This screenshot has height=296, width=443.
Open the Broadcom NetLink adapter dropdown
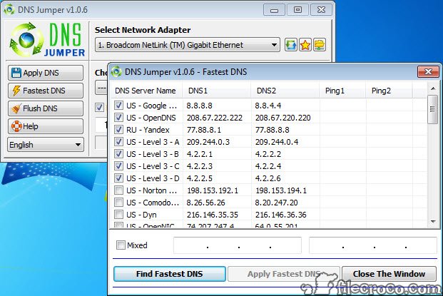pos(188,45)
